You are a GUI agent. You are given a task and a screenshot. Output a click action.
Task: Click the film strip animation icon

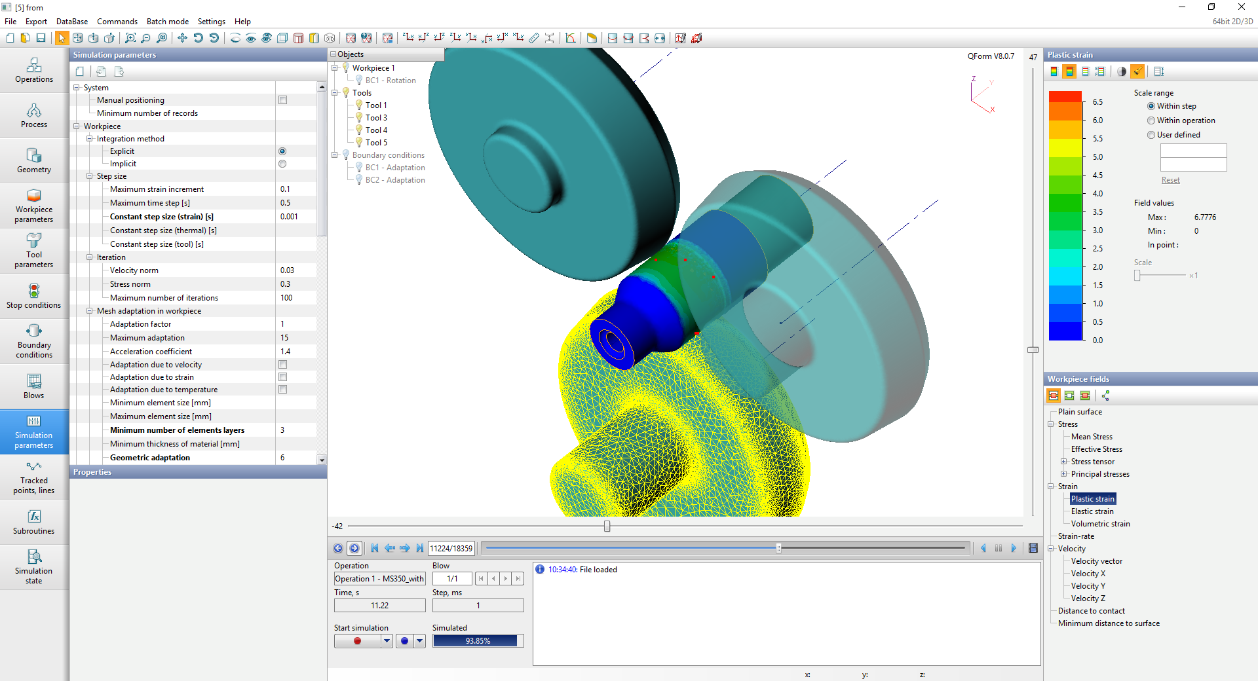pyautogui.click(x=1033, y=548)
